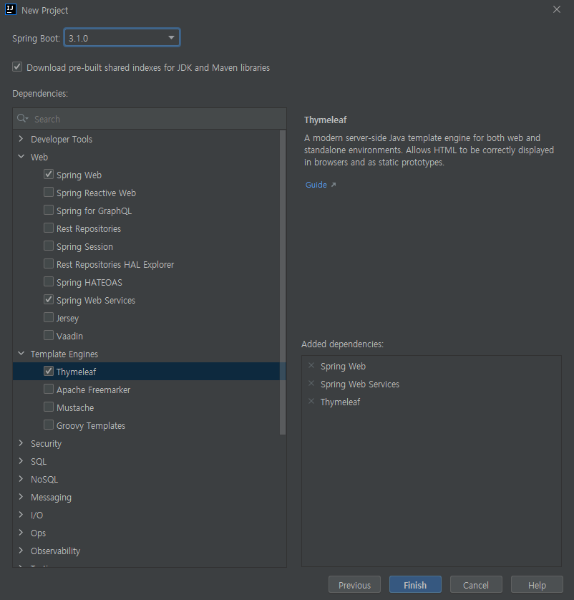The image size is (574, 600).
Task: Select the Observability tree label
Action: (55, 551)
